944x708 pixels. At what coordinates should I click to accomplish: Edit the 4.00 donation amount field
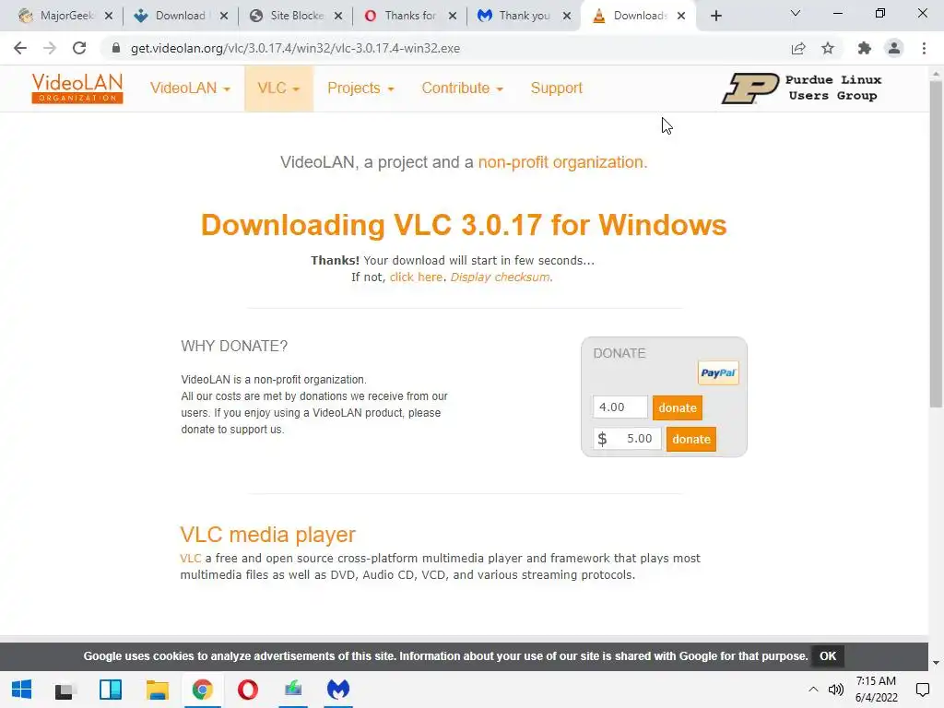[x=620, y=407]
